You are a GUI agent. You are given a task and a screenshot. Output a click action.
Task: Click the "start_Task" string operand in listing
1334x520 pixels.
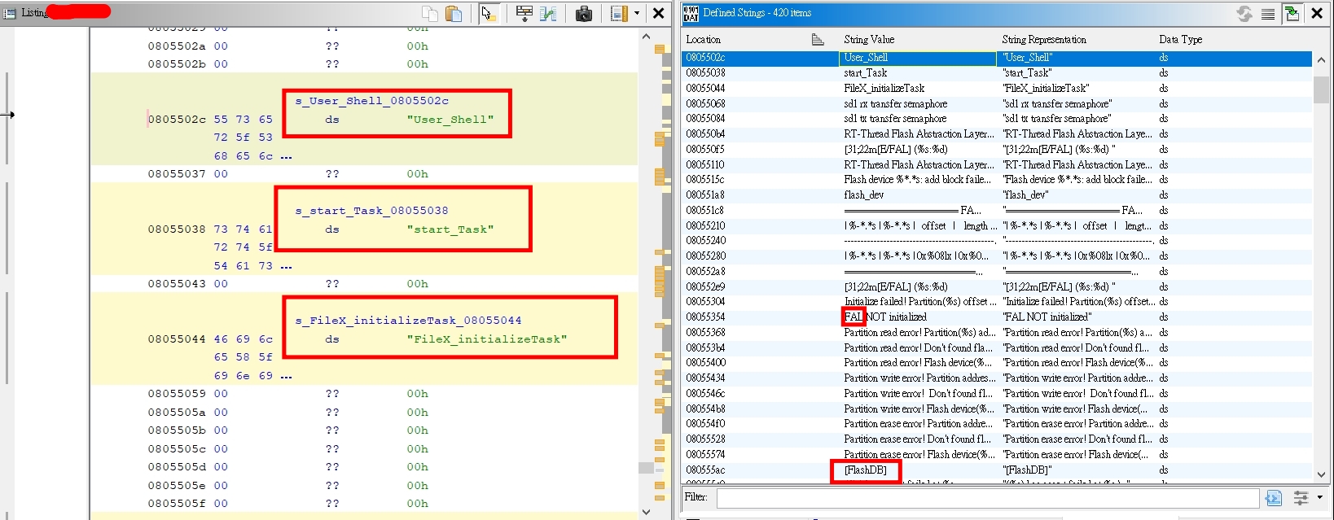[450, 229]
